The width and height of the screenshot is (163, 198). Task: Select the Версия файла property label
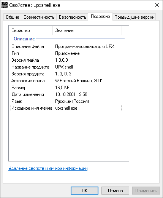click(25, 60)
